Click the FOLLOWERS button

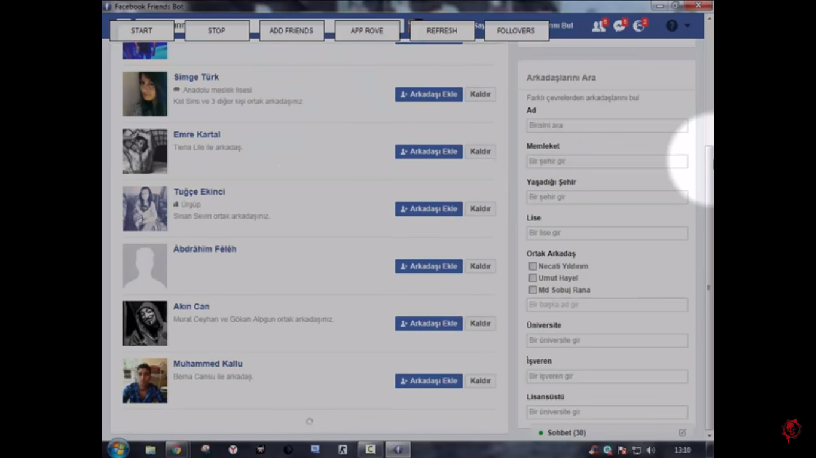coord(516,31)
